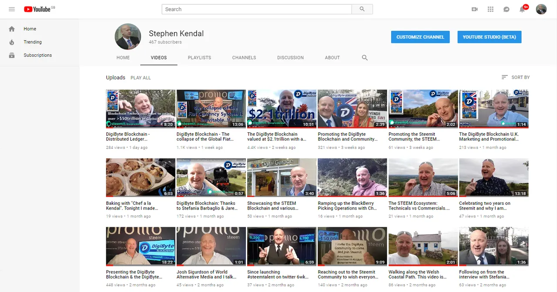Click the Stephen Kendal channel name
Screen dimensions: 557x292
click(x=176, y=33)
